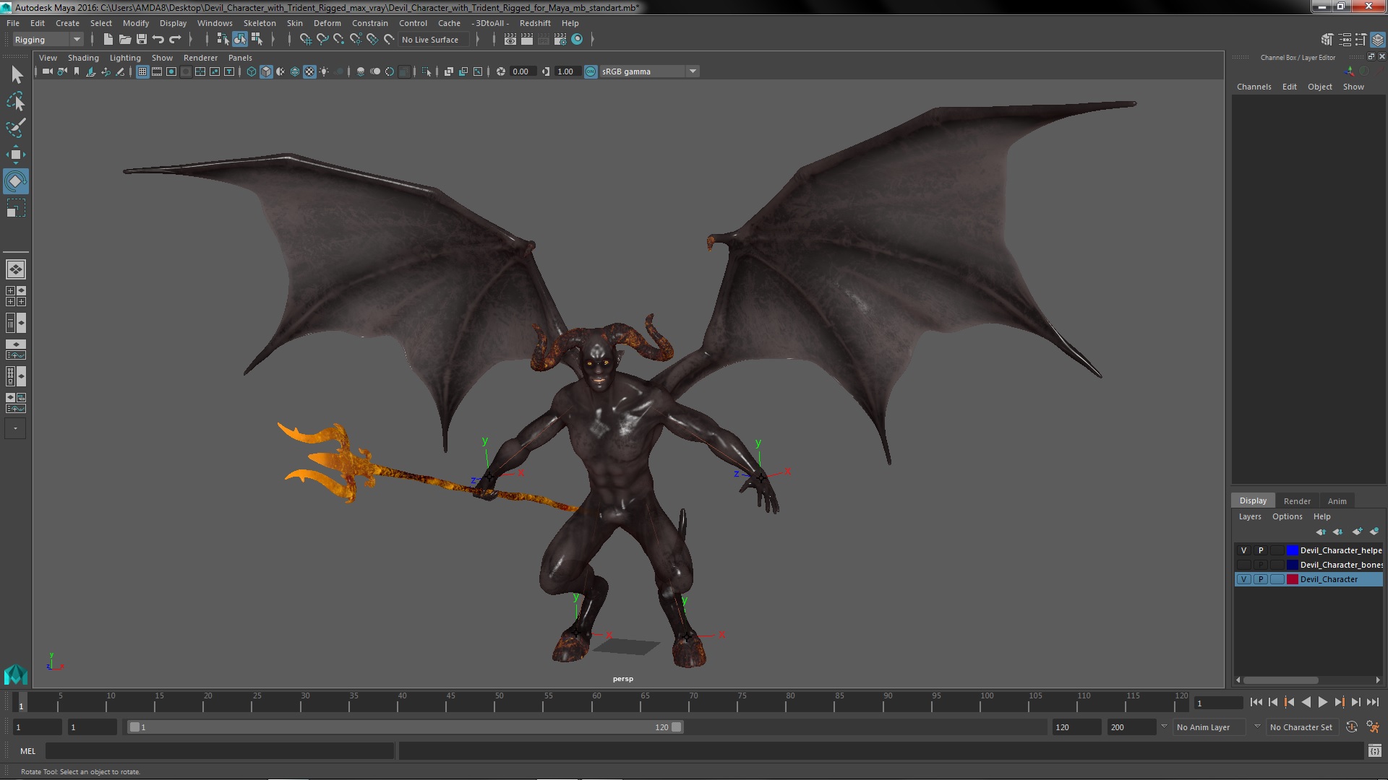Viewport: 1388px width, 780px height.
Task: Create a new empty display layer
Action: (1357, 532)
